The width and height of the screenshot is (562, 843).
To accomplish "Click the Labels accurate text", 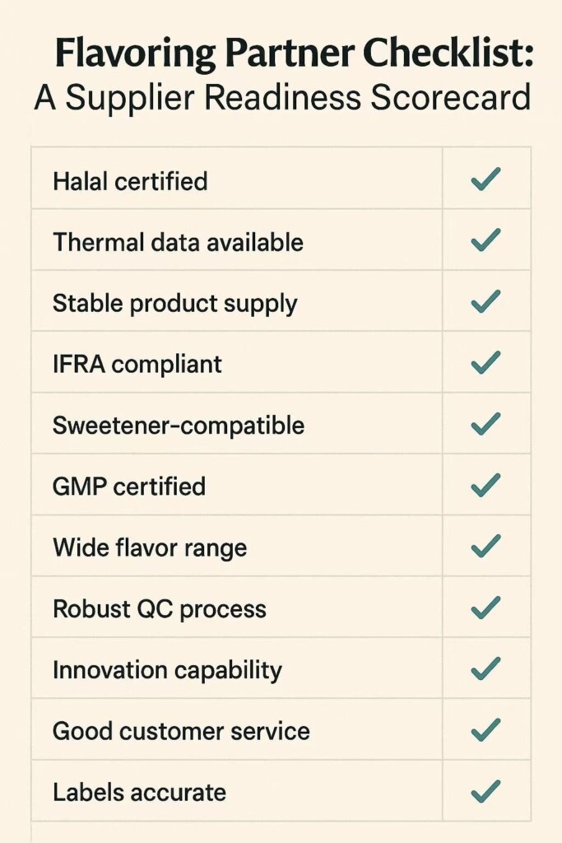I will click(x=139, y=792).
